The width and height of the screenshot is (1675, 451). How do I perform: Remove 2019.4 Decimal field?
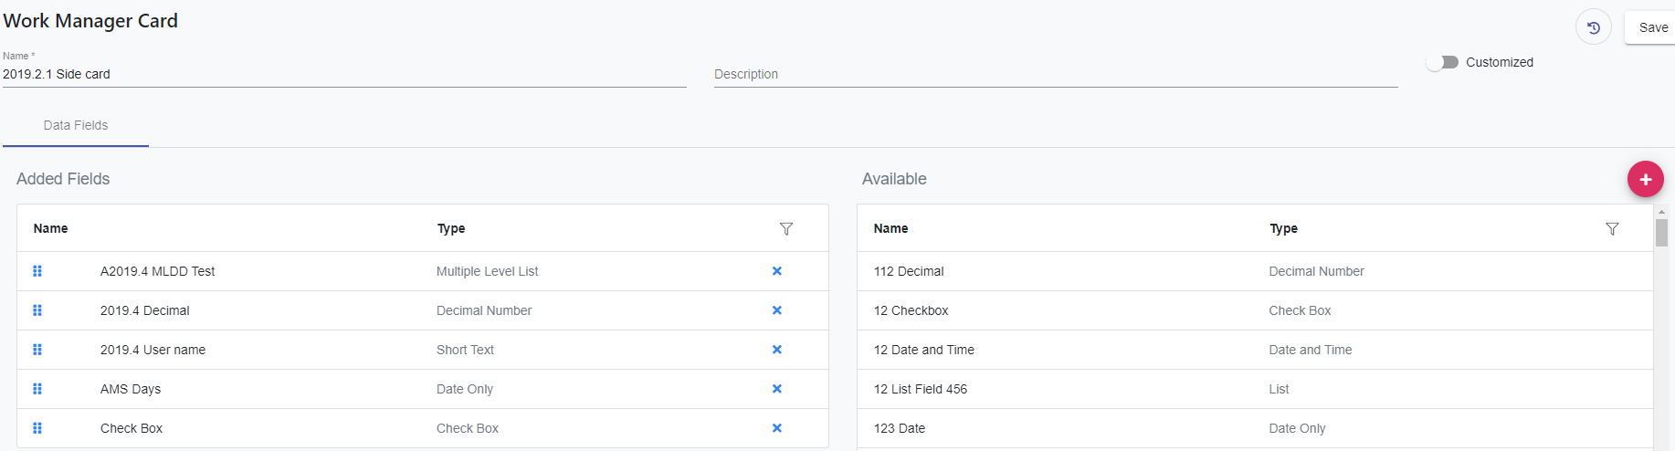tap(777, 310)
